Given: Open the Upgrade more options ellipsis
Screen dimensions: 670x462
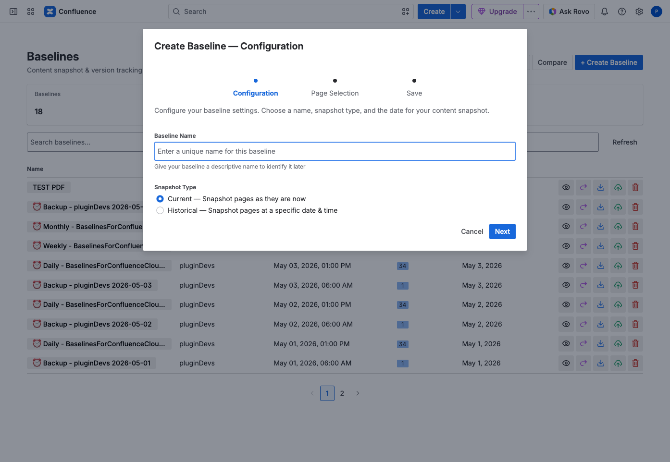Looking at the screenshot, I should point(531,12).
